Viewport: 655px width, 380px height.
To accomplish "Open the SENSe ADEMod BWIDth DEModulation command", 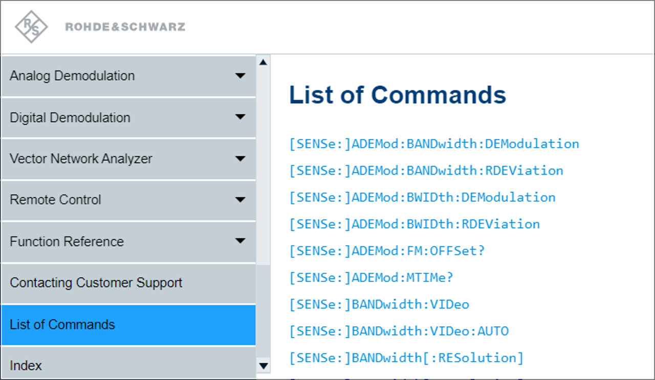I will [x=422, y=197].
